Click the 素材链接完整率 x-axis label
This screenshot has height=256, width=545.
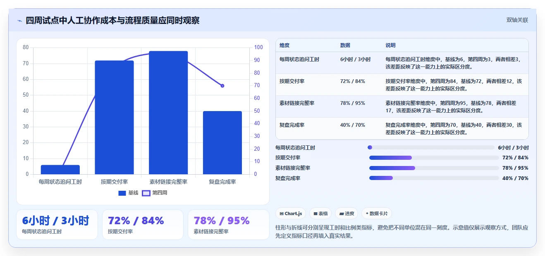pyautogui.click(x=168, y=182)
